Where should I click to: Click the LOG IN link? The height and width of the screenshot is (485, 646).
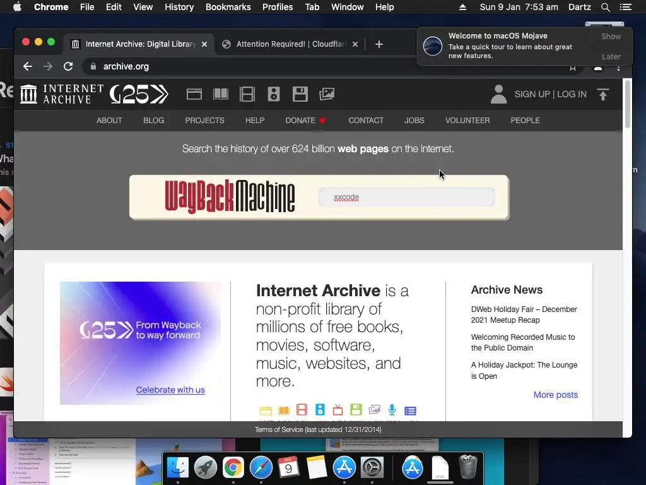572,94
